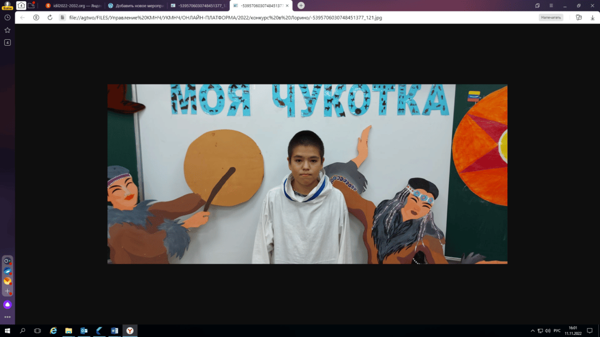600x337 pixels.
Task: Click the 'Напечатать' print button
Action: coord(551,17)
